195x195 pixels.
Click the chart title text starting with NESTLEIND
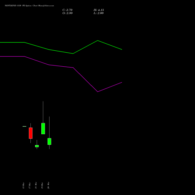pos(29,5)
